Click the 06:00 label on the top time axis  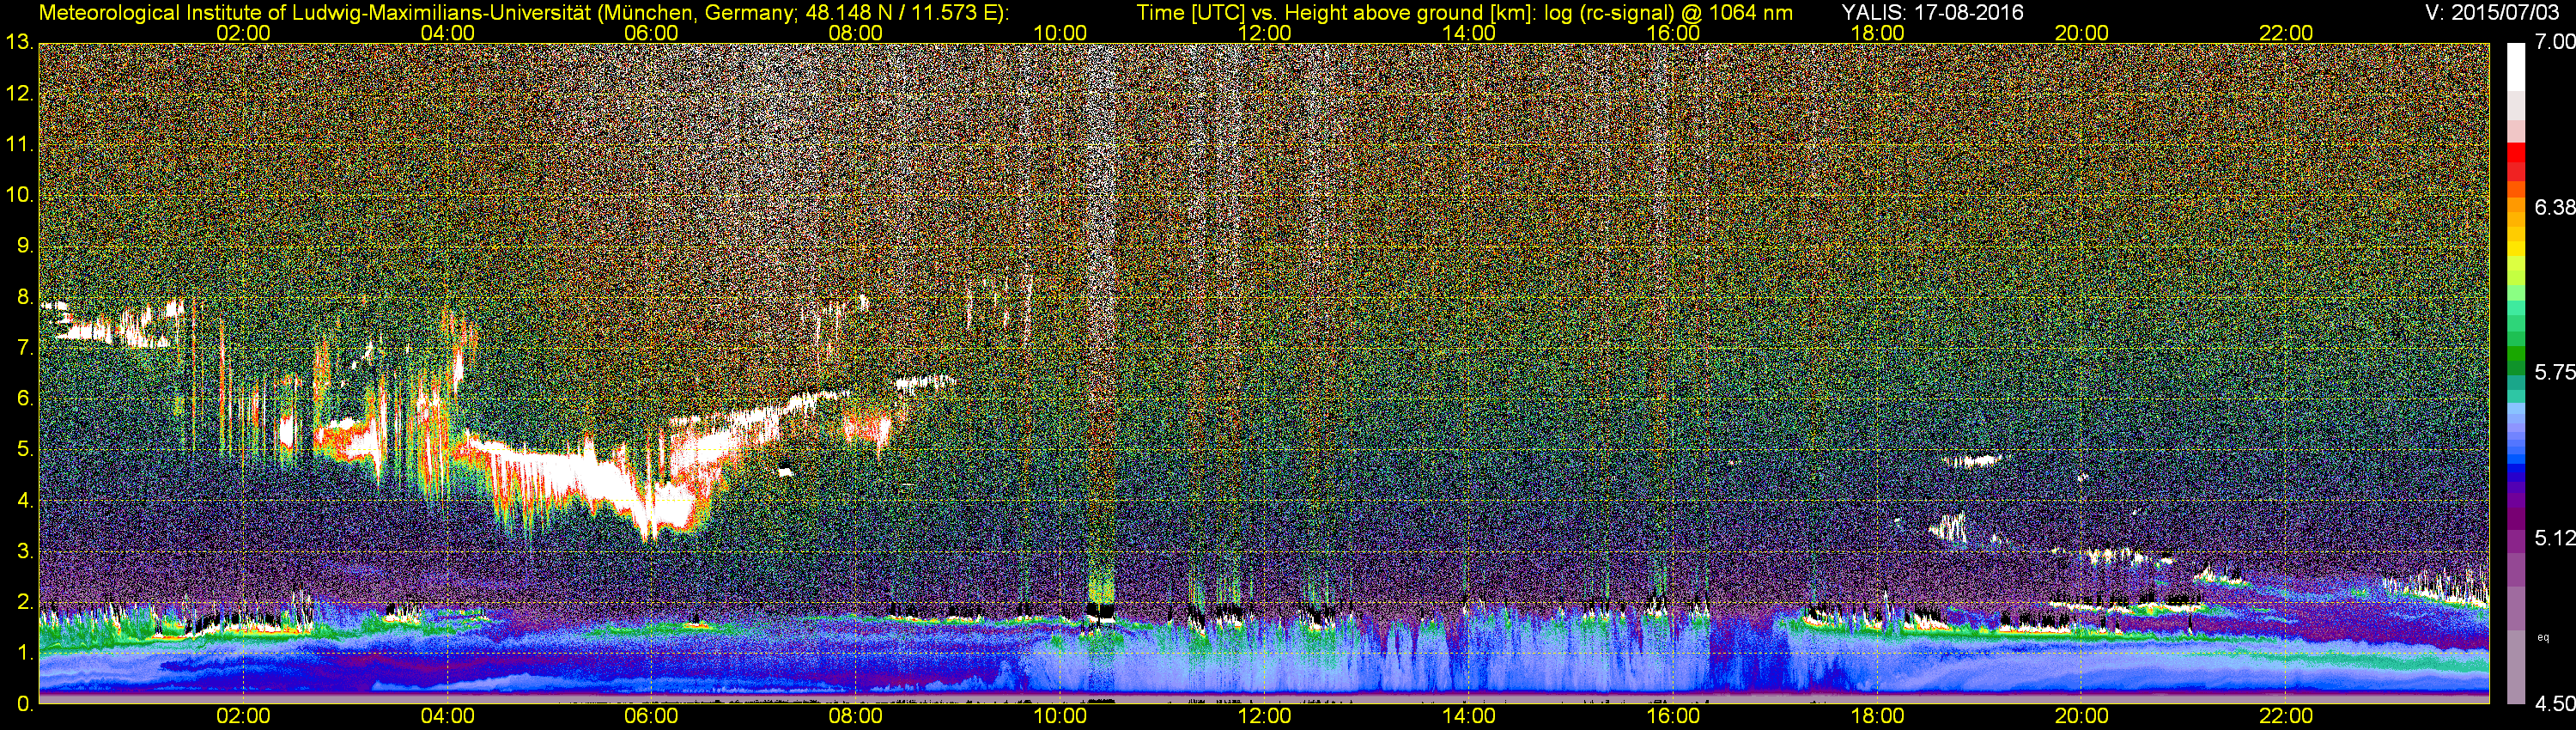click(x=651, y=33)
